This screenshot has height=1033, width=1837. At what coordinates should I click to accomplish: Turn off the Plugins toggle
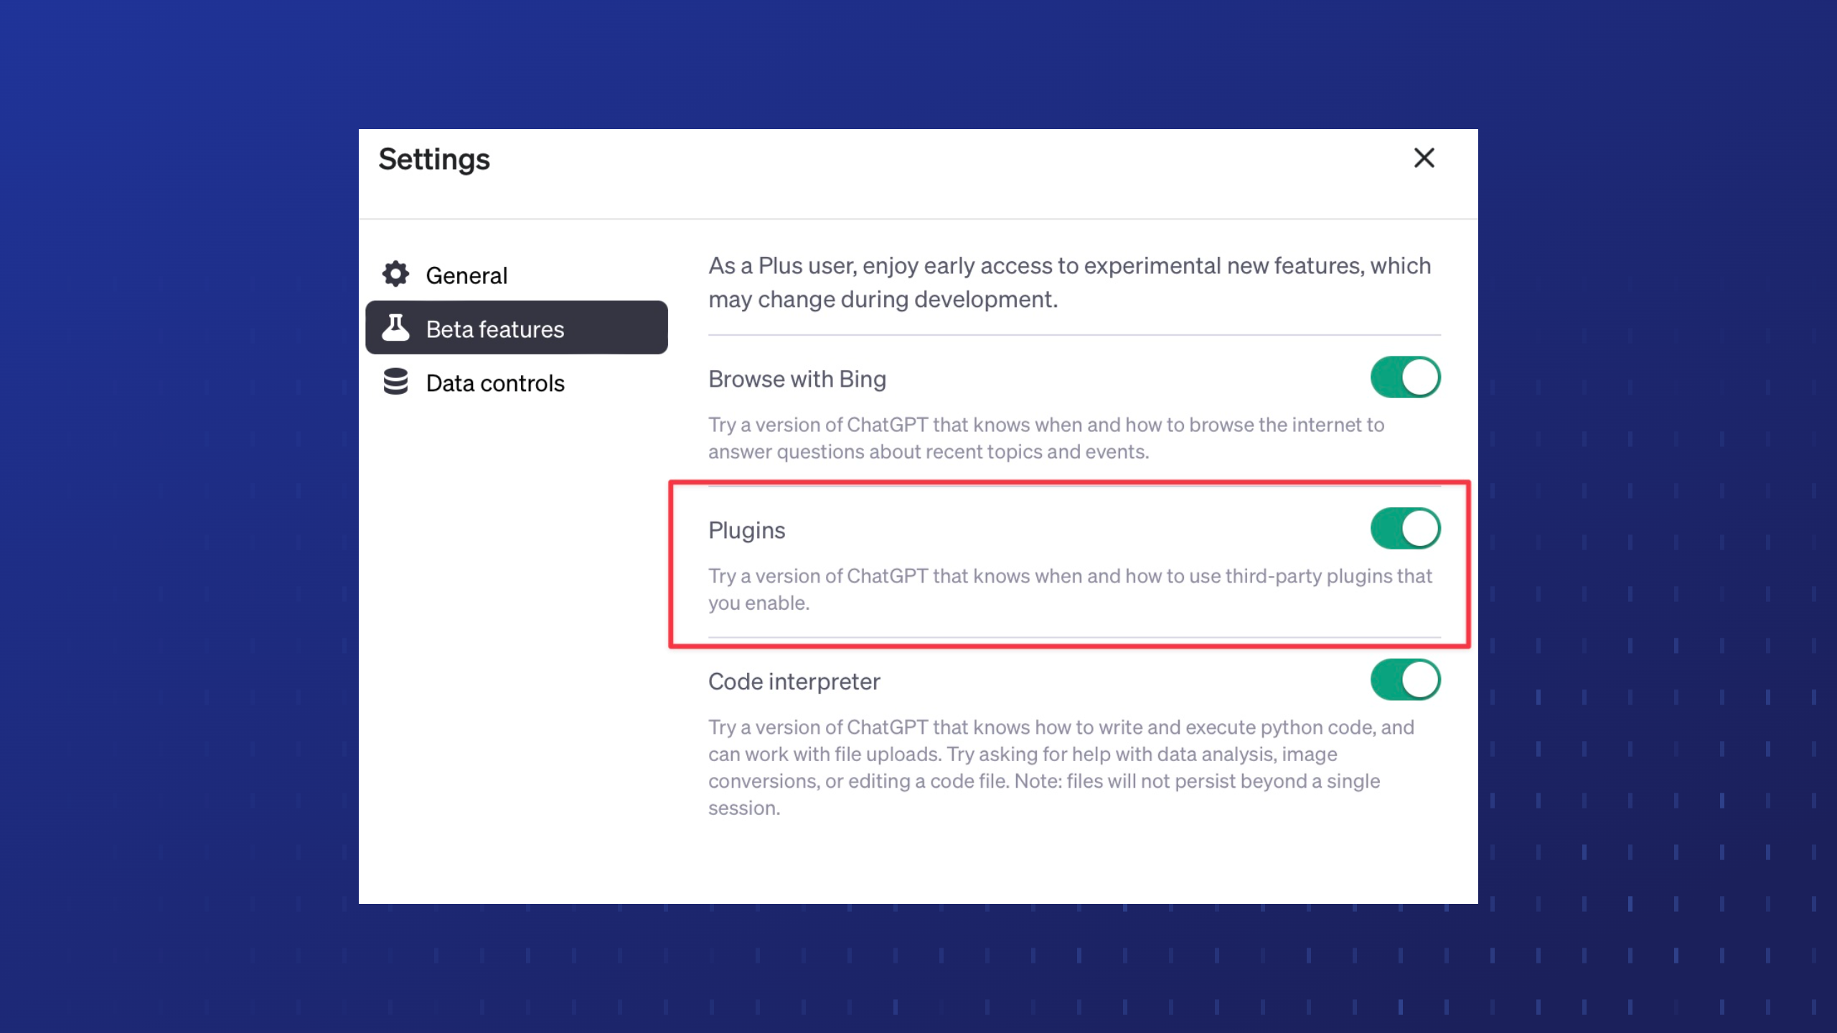pos(1405,529)
